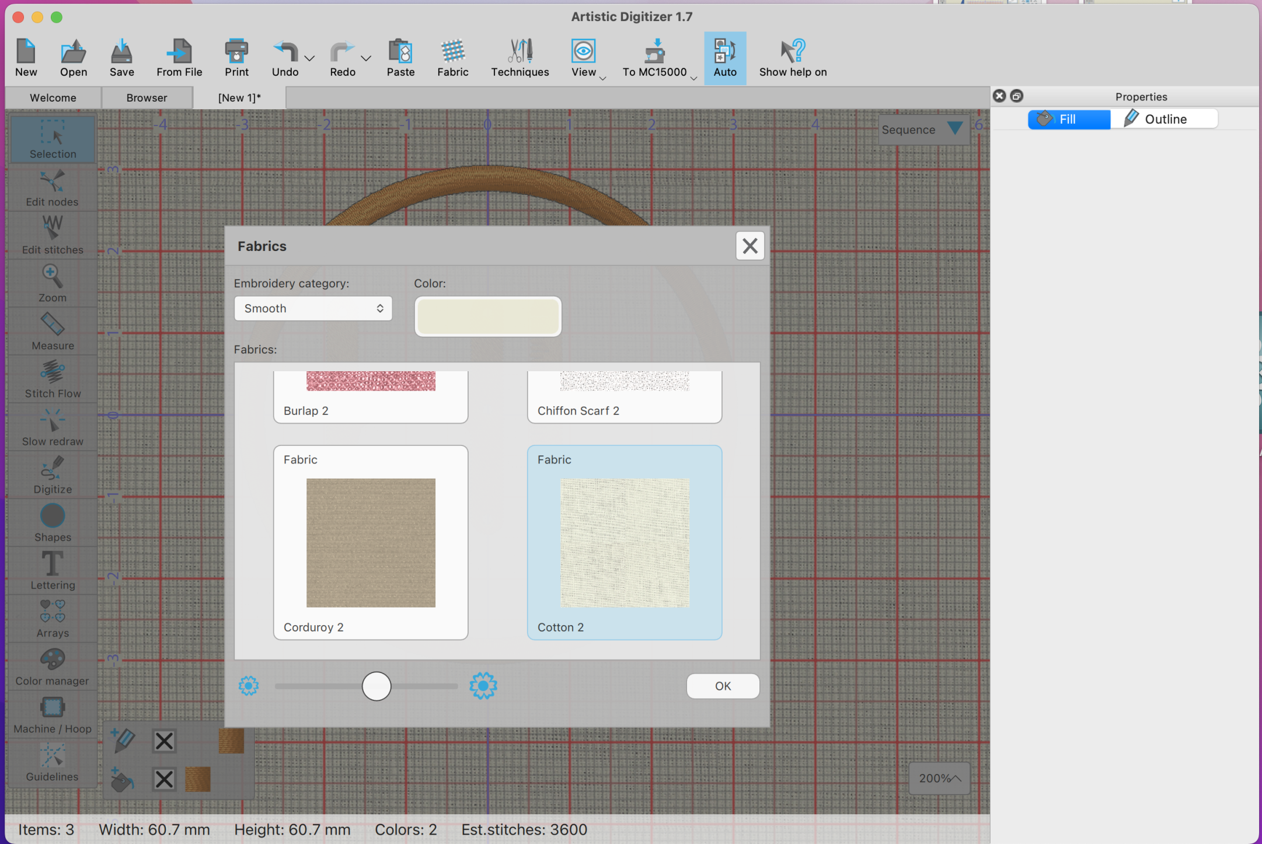Viewport: 1262px width, 844px height.
Task: Click the New document icon
Action: (26, 57)
